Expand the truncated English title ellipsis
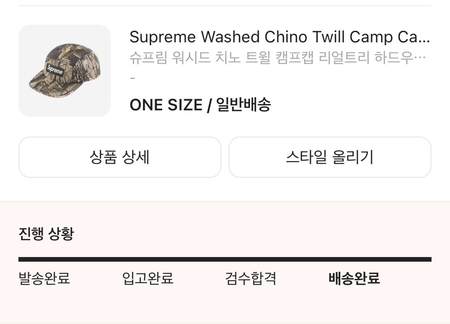 click(425, 38)
